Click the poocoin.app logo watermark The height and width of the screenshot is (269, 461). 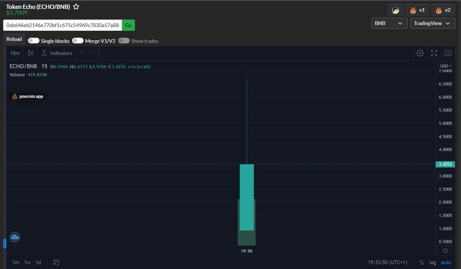(x=27, y=96)
